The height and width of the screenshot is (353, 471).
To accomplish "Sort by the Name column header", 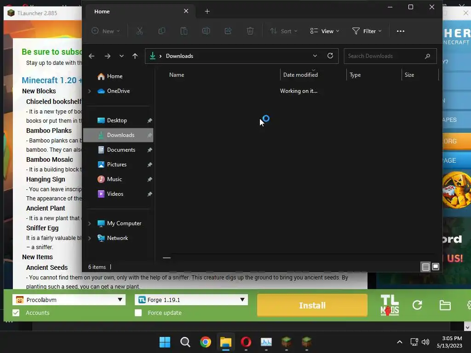I will click(x=177, y=75).
